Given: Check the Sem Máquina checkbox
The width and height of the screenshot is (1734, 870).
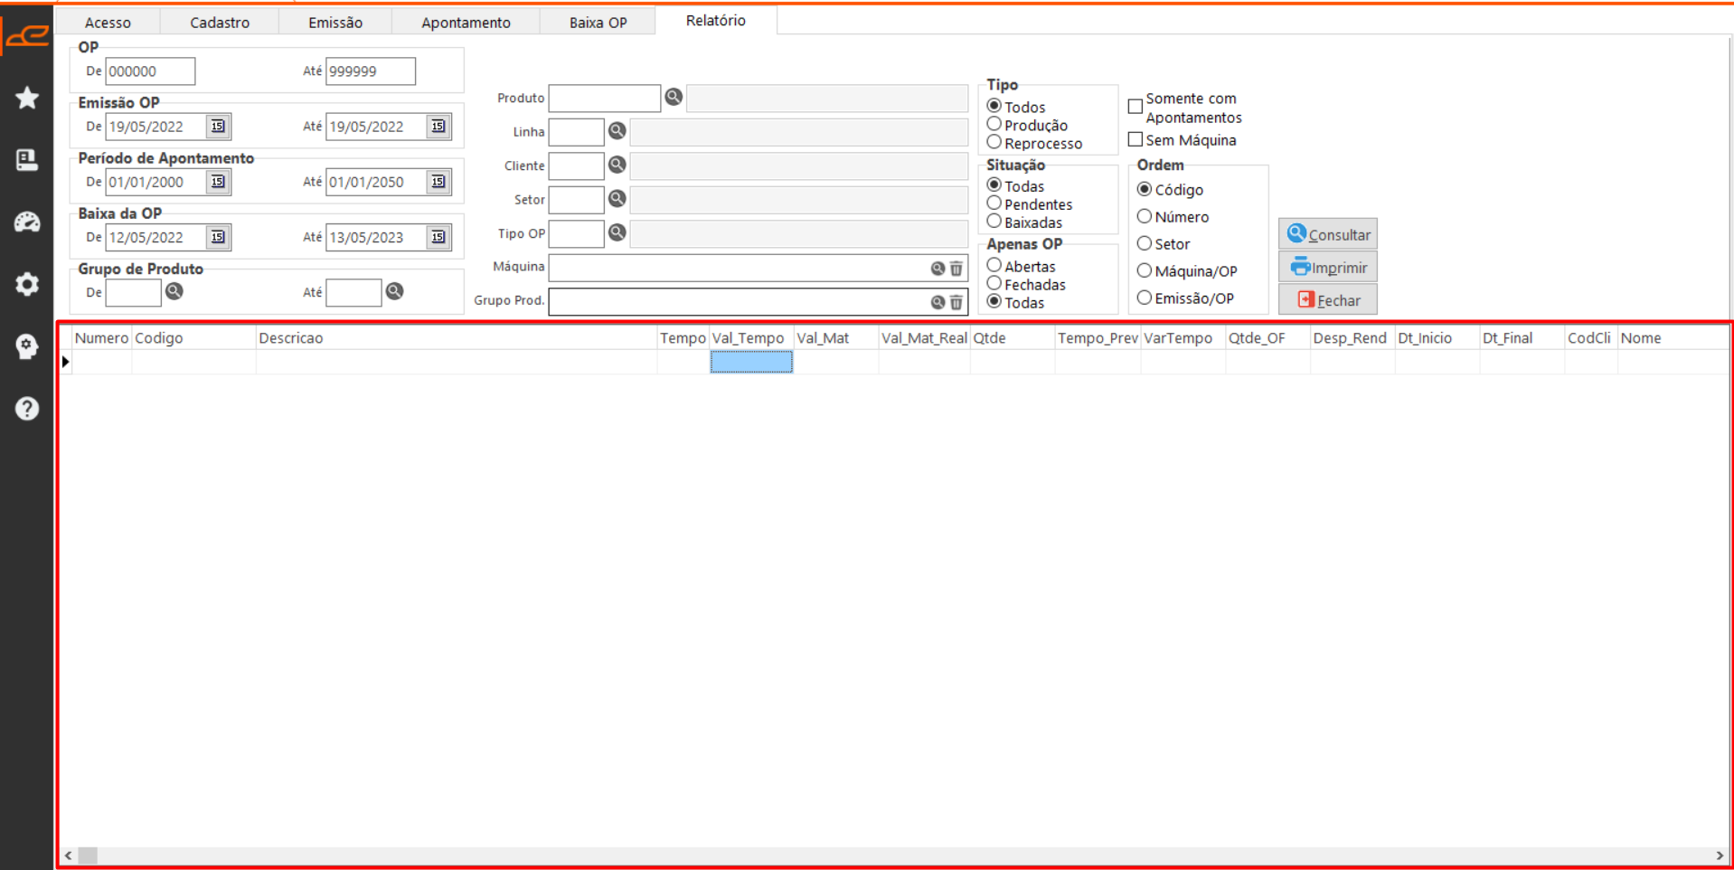Looking at the screenshot, I should pyautogui.click(x=1136, y=139).
